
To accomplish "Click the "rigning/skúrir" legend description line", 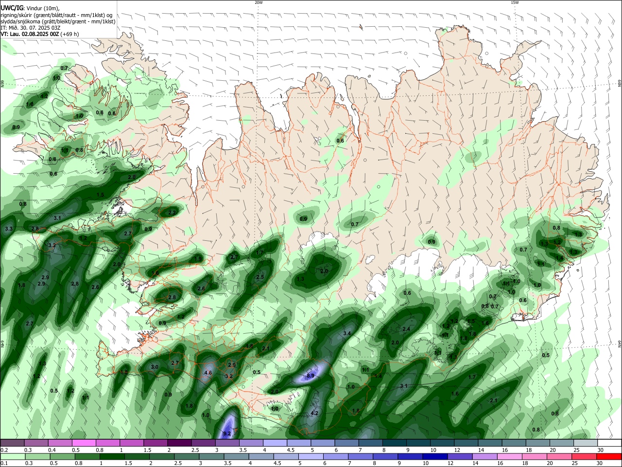I will click(56, 15).
